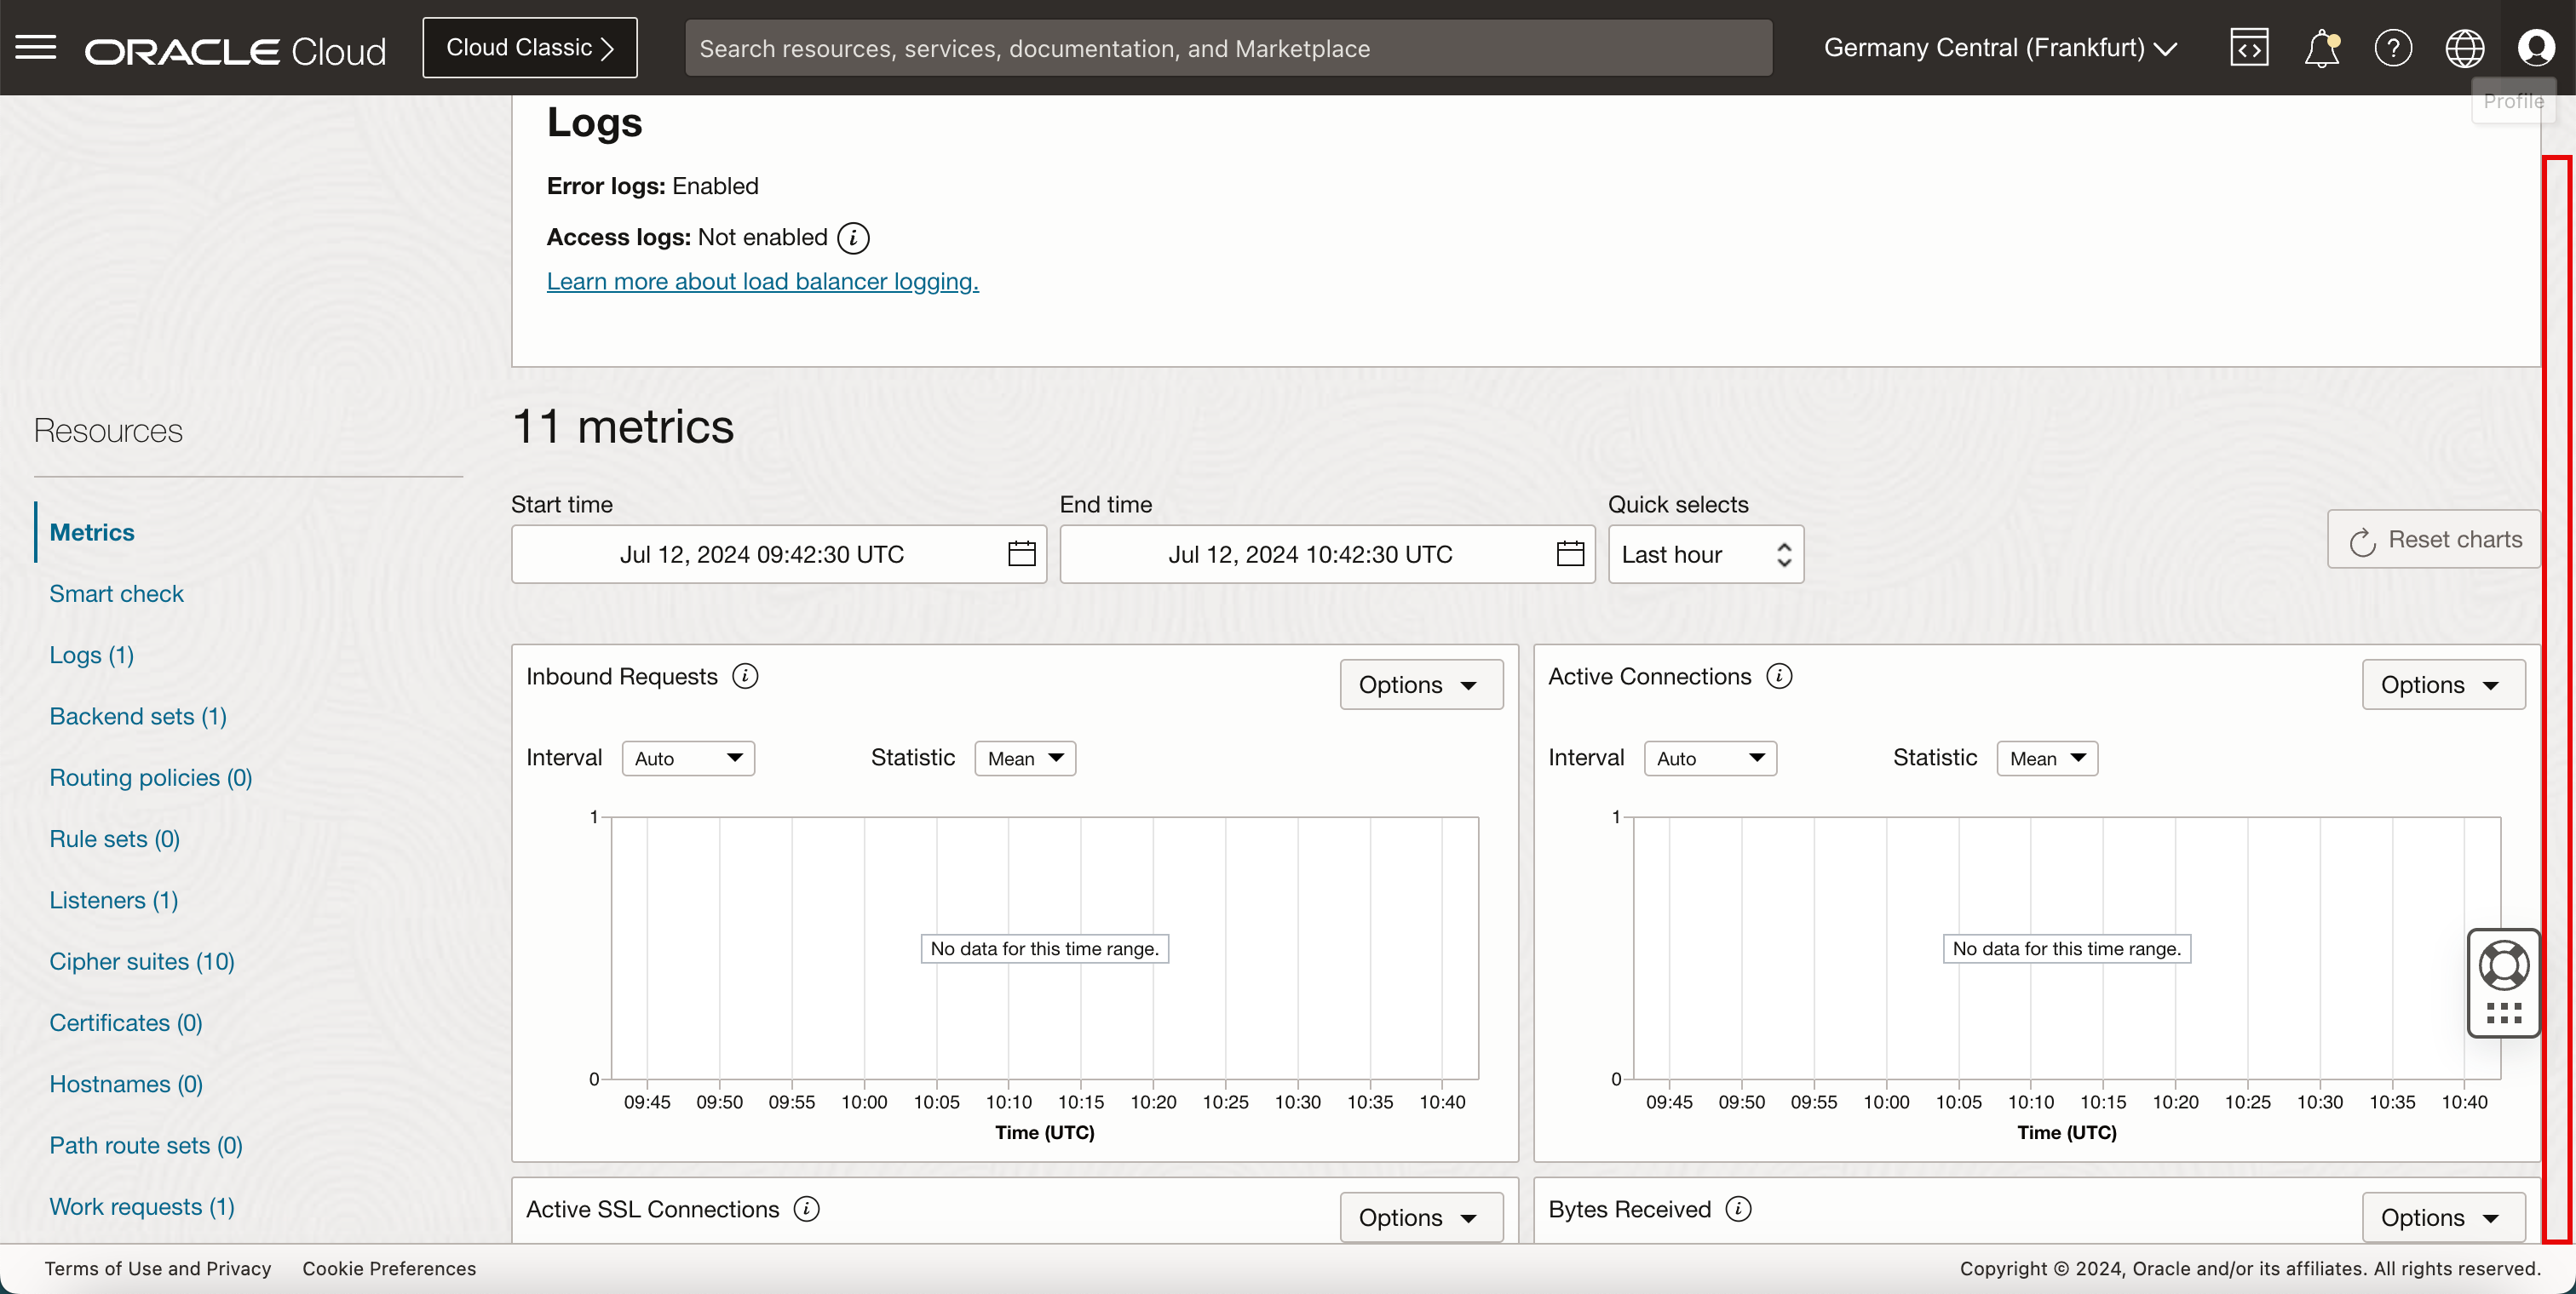Image resolution: width=2576 pixels, height=1294 pixels.
Task: Open Inbound Requests Interval Auto dropdown
Action: 688,759
